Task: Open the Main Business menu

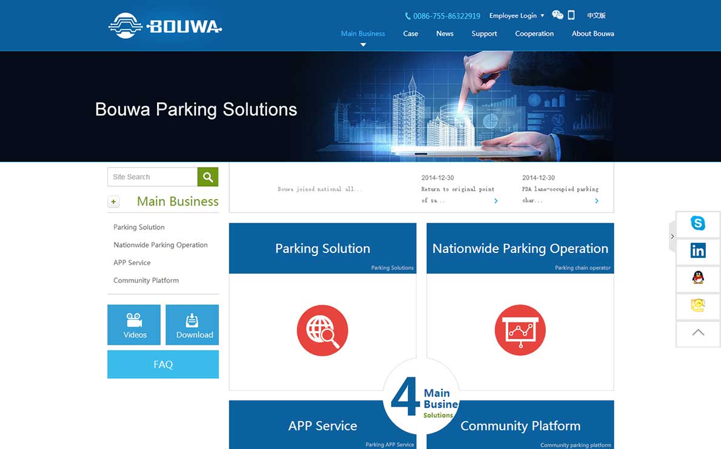Action: coord(363,33)
